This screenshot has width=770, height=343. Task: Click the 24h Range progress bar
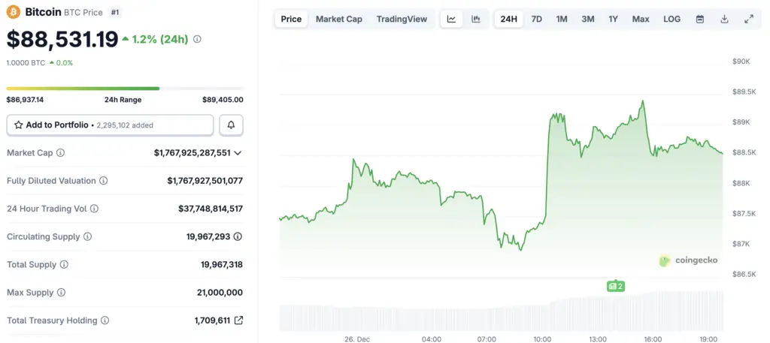click(x=125, y=89)
